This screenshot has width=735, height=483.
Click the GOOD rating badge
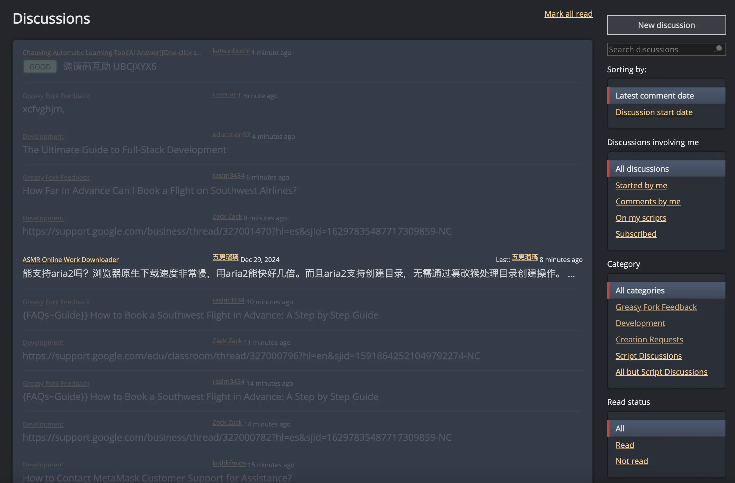[x=40, y=67]
